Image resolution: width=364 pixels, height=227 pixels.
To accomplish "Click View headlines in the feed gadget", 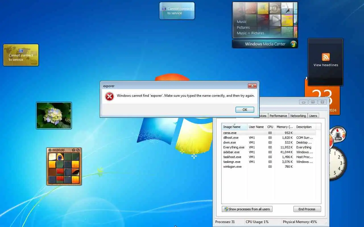I will point(326,65).
